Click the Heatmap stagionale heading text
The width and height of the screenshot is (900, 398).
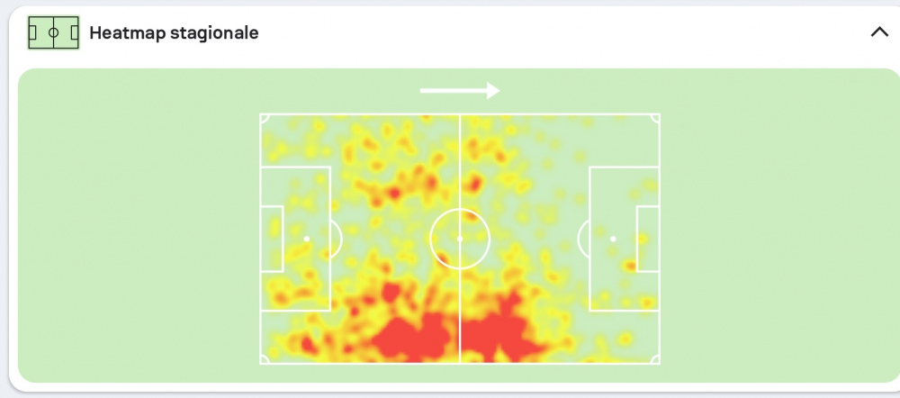[x=174, y=33]
